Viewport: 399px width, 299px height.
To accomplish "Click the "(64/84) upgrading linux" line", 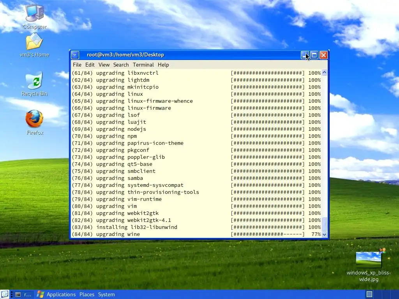I will pyautogui.click(x=196, y=94).
